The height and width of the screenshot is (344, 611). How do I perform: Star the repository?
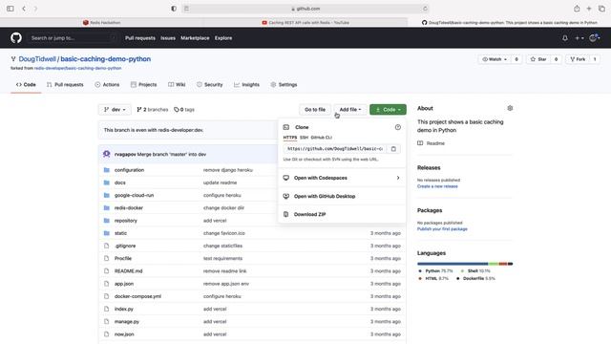(x=538, y=59)
